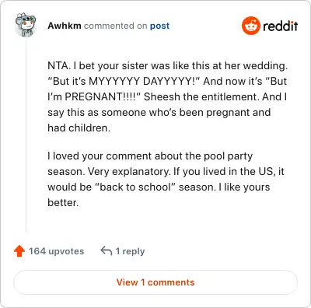Upvote the comment with orange arrow
Image resolution: width=311 pixels, height=308 pixels.
point(19,251)
